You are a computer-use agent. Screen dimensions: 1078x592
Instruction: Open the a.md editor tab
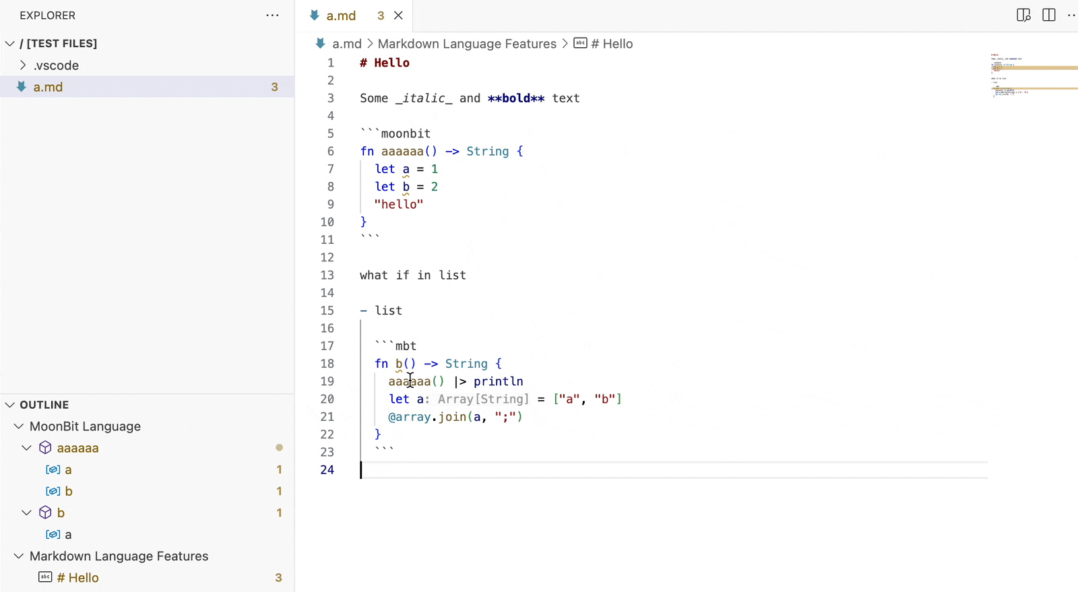(354, 15)
